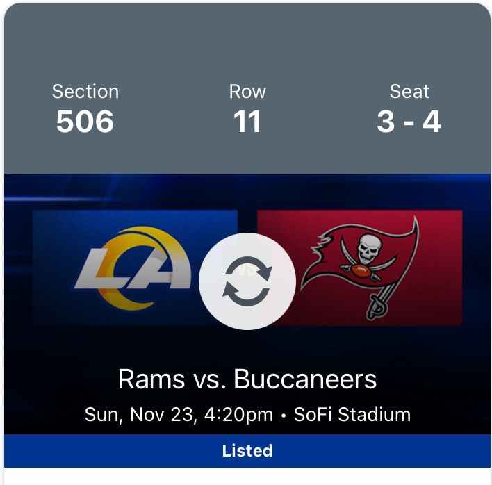Image resolution: width=492 pixels, height=485 pixels.
Task: Select the Listed status bar
Action: [x=247, y=451]
